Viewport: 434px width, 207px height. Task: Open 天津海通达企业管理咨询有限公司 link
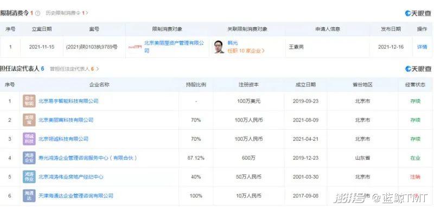pos(76,196)
